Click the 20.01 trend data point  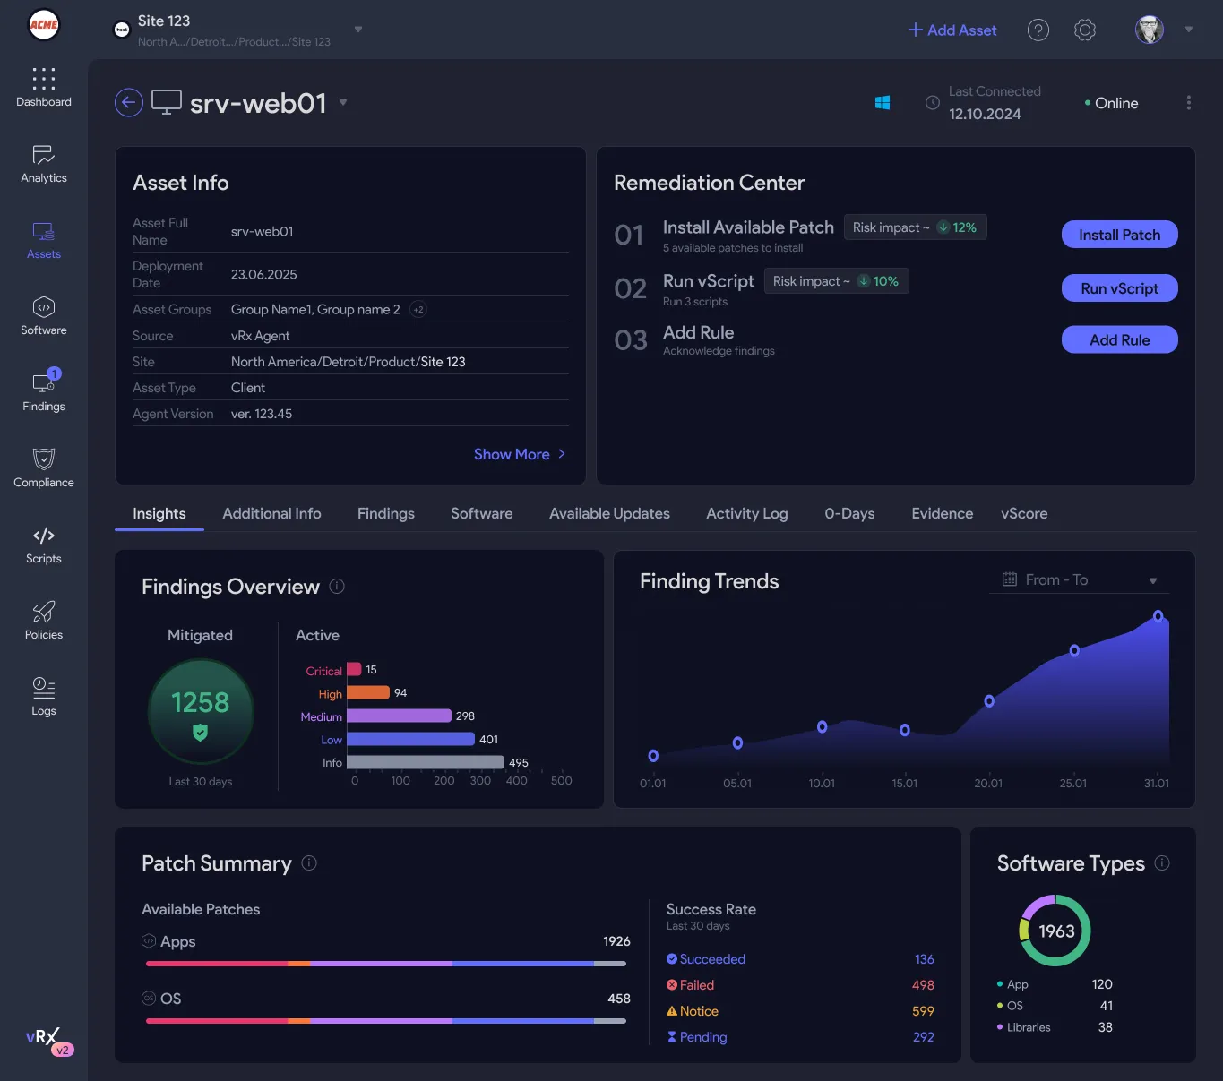coord(989,701)
